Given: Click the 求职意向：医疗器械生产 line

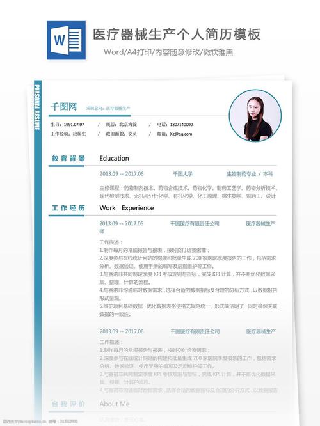Looking at the screenshot, I should 108,108.
